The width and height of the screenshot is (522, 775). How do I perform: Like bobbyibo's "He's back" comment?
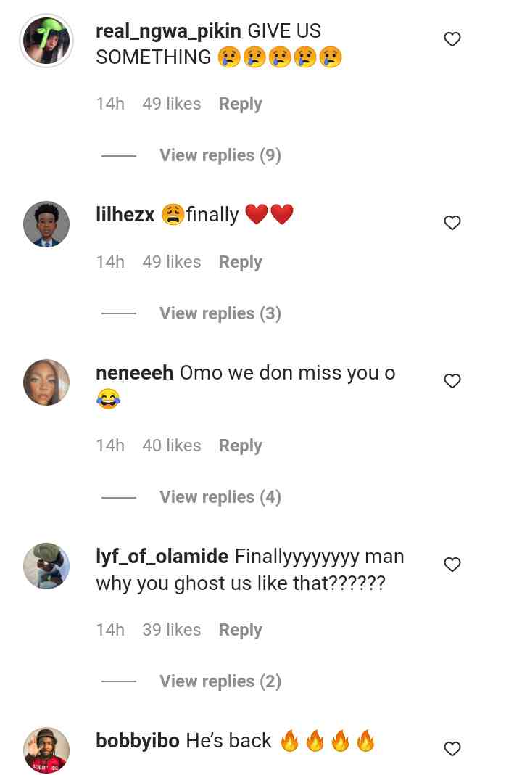point(452,749)
